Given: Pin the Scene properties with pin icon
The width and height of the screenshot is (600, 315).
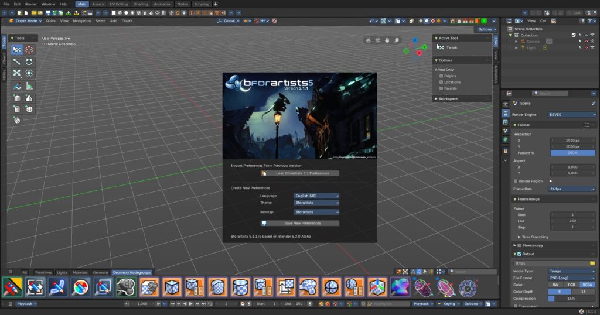Looking at the screenshot, I should 593,103.
